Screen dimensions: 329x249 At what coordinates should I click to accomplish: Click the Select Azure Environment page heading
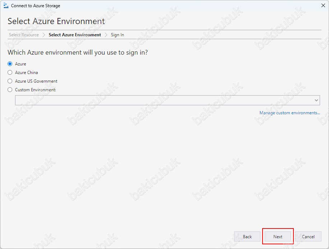coord(56,21)
